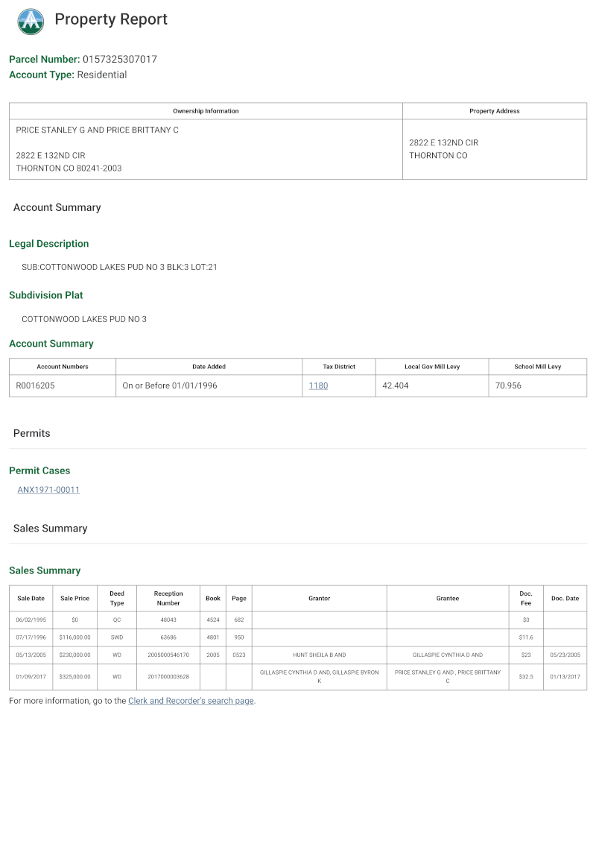The image size is (596, 844).
Task: Click the Legal Description heading
Action: tap(49, 244)
